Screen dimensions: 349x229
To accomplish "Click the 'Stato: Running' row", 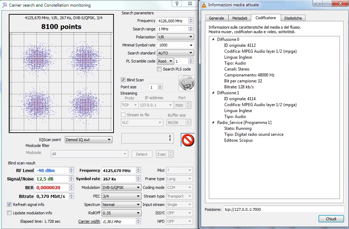I will (x=238, y=128).
